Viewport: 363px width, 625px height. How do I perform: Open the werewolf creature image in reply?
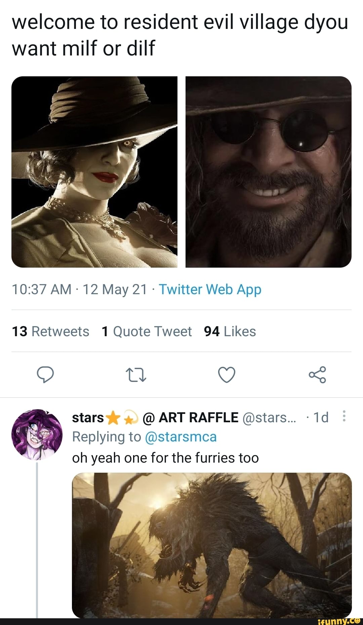click(x=212, y=545)
